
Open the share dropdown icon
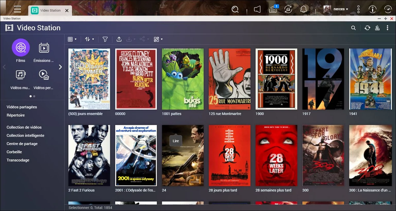pos(144,39)
